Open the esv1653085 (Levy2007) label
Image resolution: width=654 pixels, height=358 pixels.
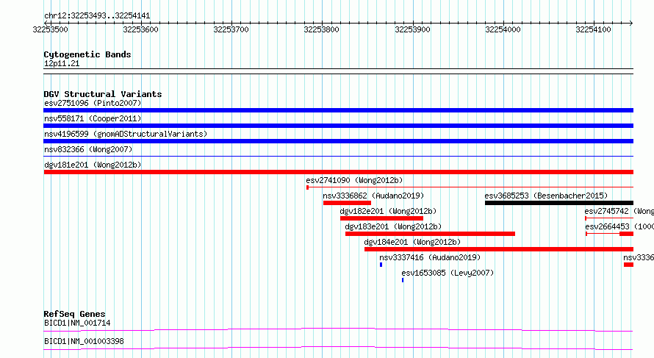click(x=448, y=273)
